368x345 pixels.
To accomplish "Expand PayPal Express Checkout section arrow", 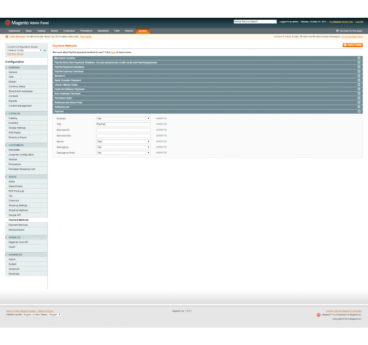I will [359, 72].
